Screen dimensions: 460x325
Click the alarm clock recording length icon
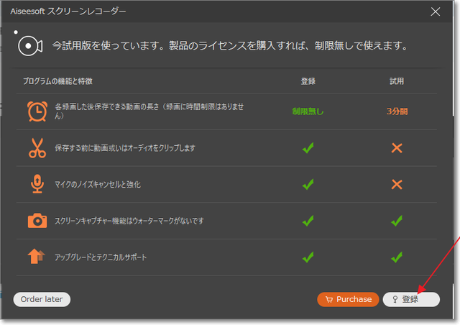point(37,111)
